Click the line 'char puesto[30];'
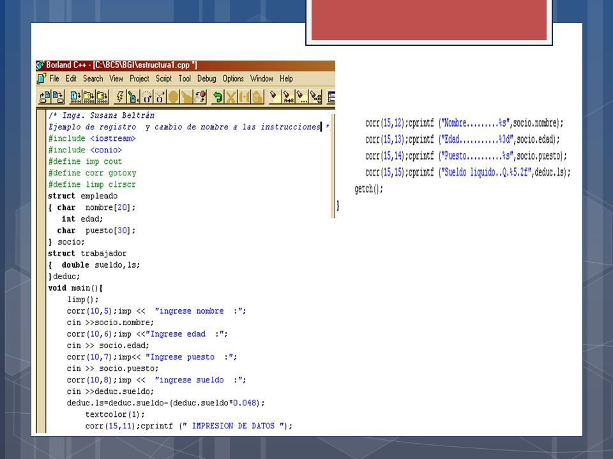This screenshot has width=613, height=459. click(96, 230)
